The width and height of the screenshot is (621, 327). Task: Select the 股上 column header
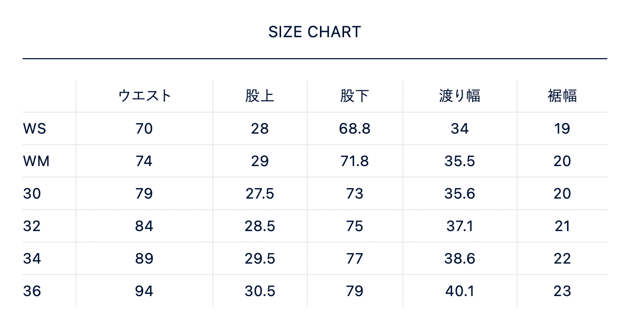click(260, 96)
